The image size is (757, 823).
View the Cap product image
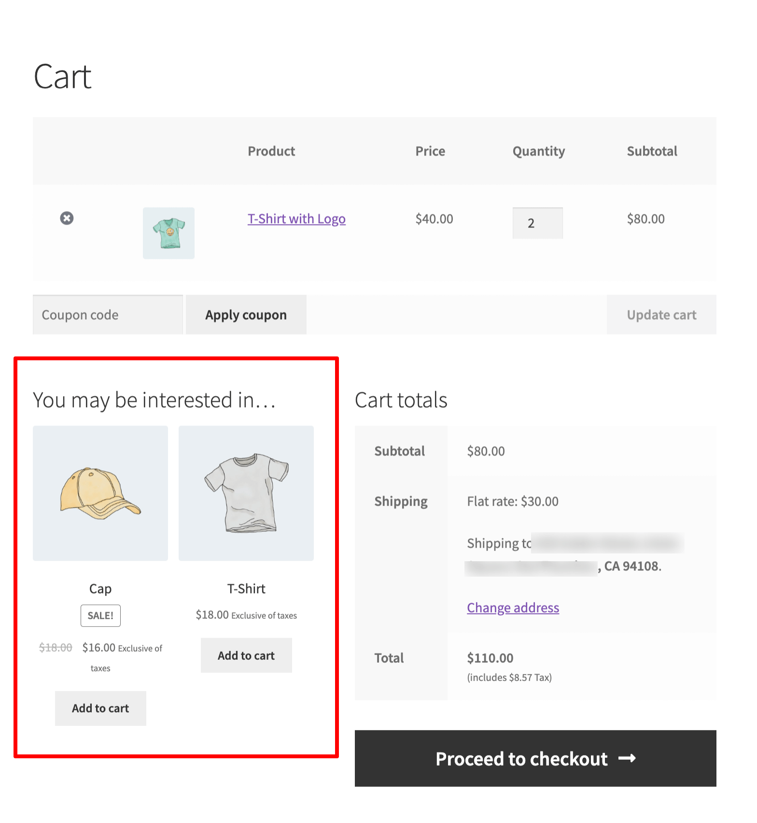tap(100, 493)
